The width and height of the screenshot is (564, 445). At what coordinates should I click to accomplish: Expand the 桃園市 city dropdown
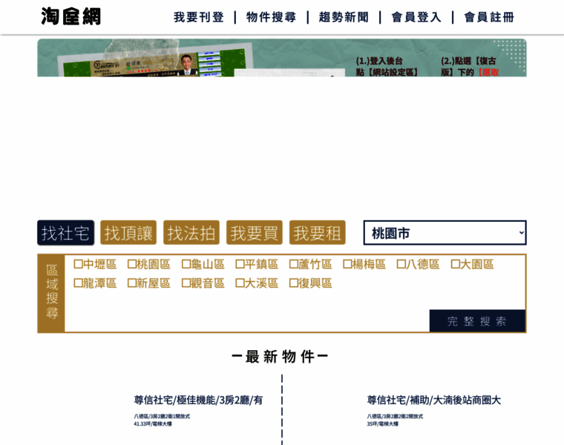(x=445, y=233)
